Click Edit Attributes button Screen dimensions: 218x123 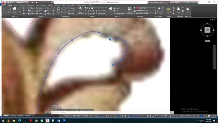click(x=119, y=14)
